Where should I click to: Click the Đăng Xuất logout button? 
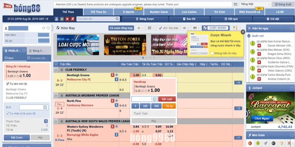tap(283, 4)
